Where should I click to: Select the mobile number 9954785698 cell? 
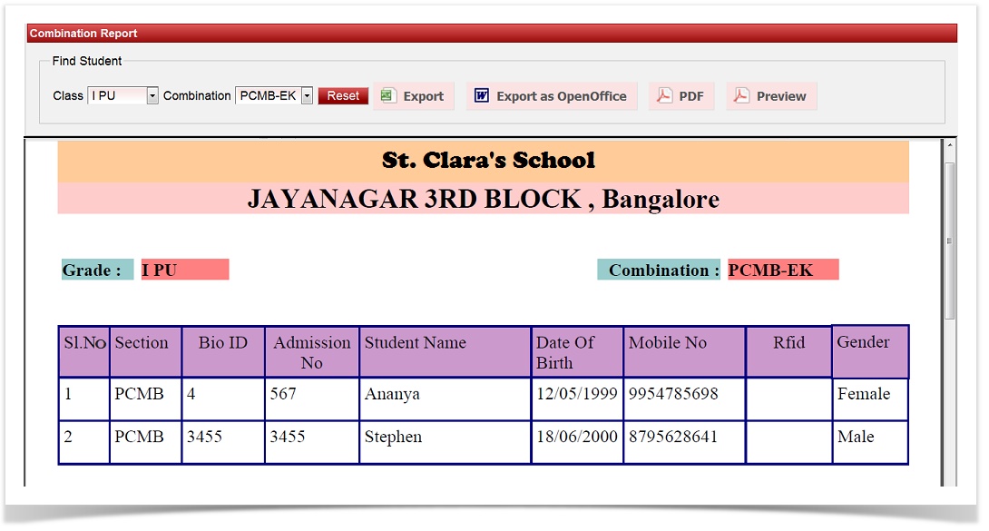click(x=684, y=395)
